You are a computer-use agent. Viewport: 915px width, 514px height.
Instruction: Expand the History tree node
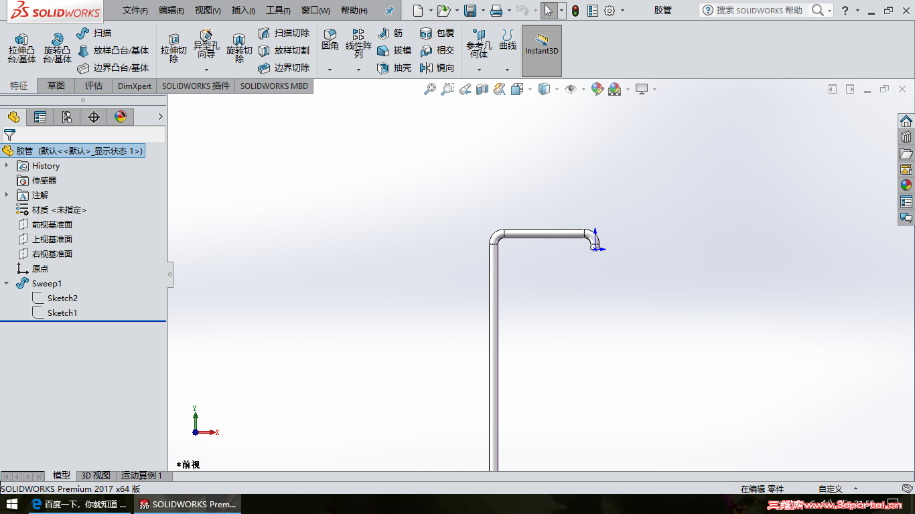(x=7, y=165)
